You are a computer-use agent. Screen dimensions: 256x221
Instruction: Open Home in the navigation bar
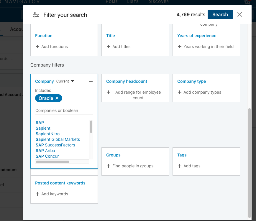click(112, 2)
